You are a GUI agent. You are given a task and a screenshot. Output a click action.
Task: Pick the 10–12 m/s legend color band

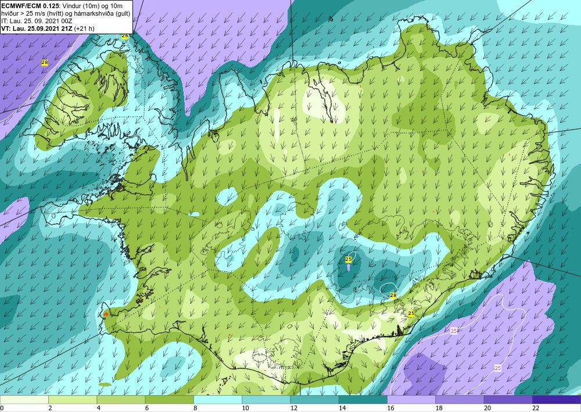(266, 399)
